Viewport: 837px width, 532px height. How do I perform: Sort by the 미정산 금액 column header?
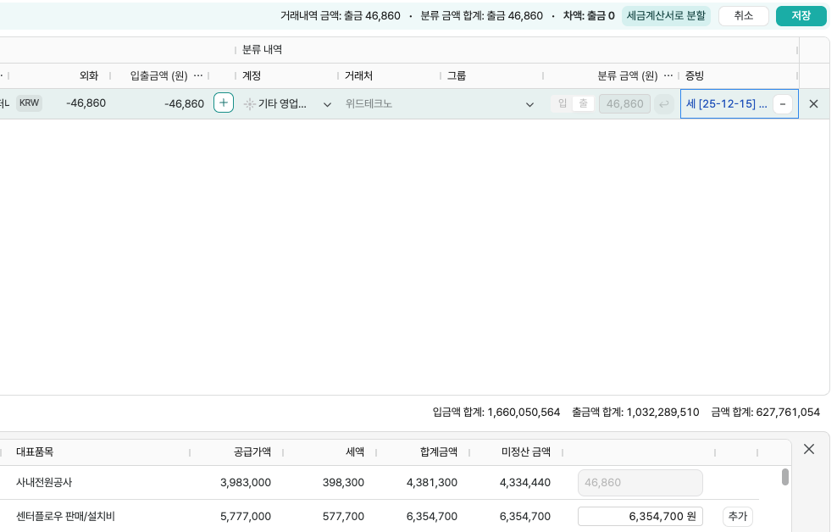(x=525, y=452)
